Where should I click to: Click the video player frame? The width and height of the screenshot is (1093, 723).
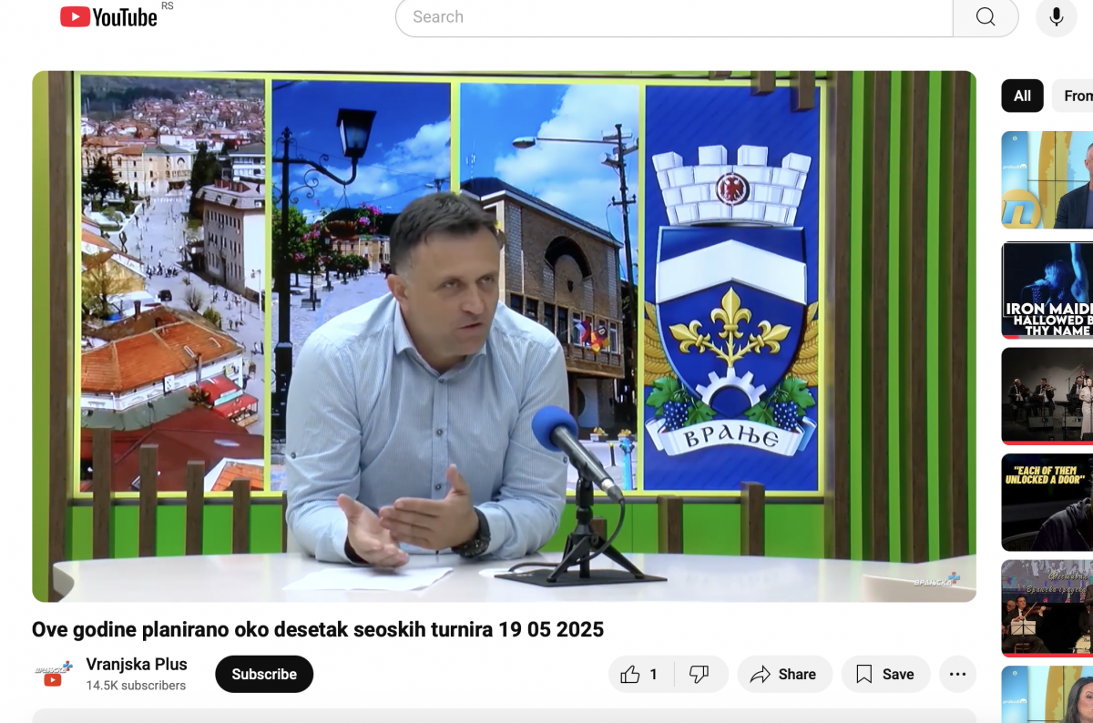504,336
